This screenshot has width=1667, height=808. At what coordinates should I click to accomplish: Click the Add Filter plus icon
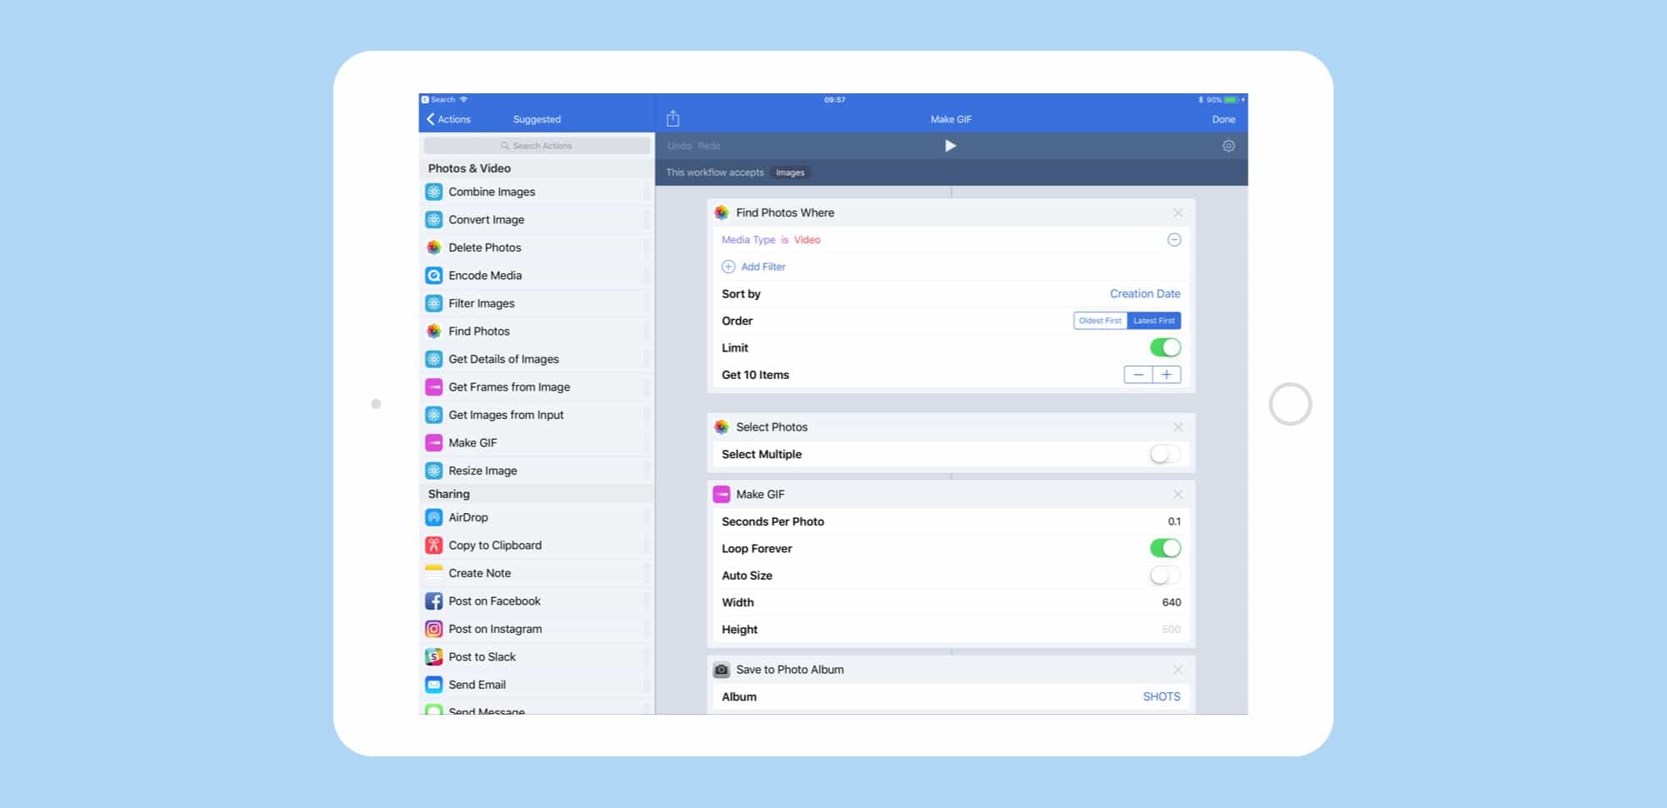click(x=728, y=267)
